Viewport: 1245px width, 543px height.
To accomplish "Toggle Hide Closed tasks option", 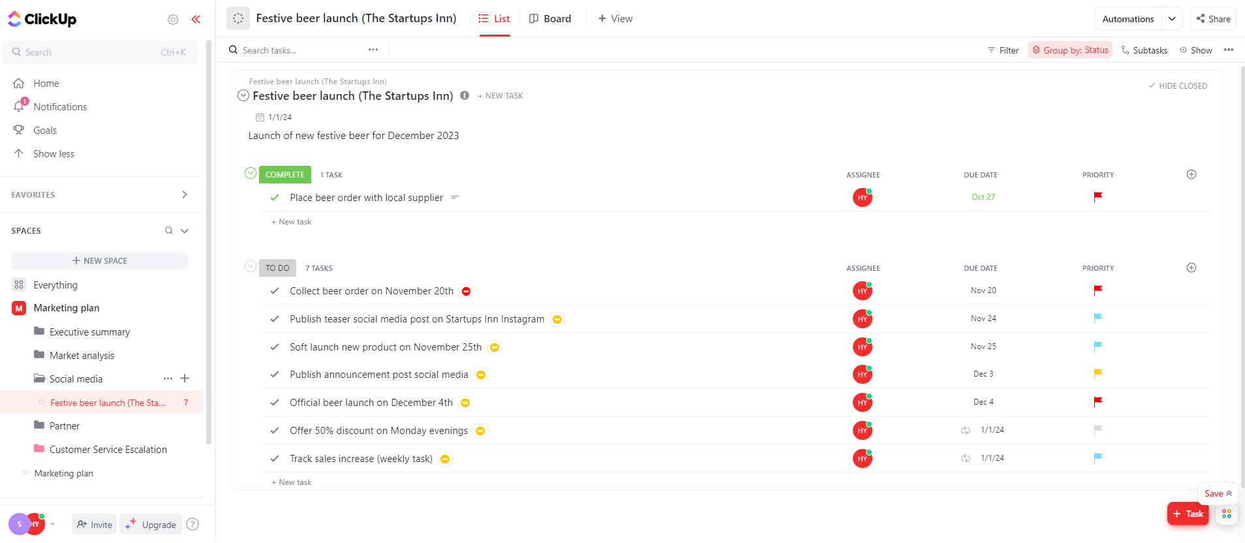I will coord(1178,85).
